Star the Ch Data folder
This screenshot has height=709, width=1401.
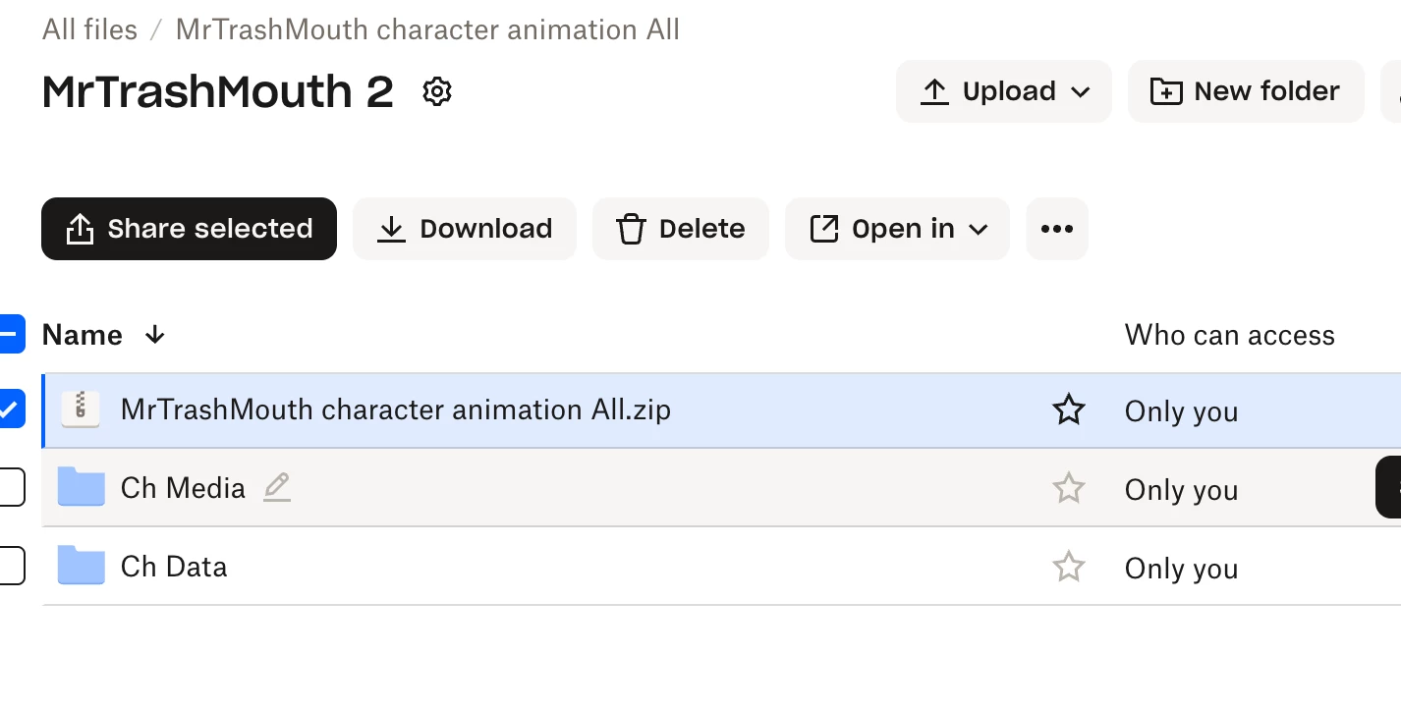(x=1068, y=567)
